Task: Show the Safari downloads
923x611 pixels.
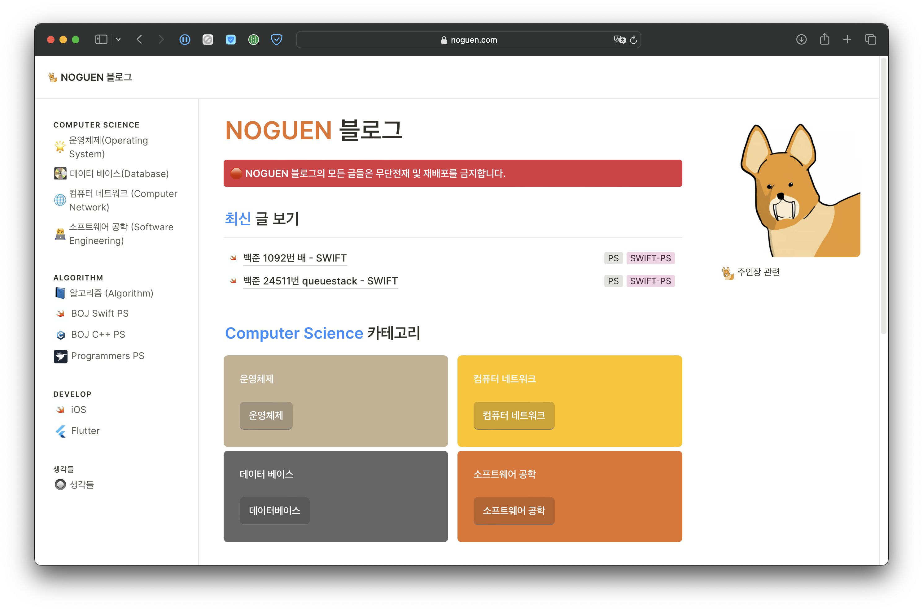Action: click(x=801, y=39)
